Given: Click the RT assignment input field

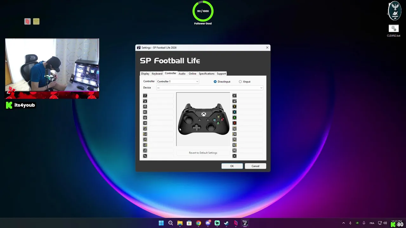Looking at the screenshot, I should [x=251, y=96].
